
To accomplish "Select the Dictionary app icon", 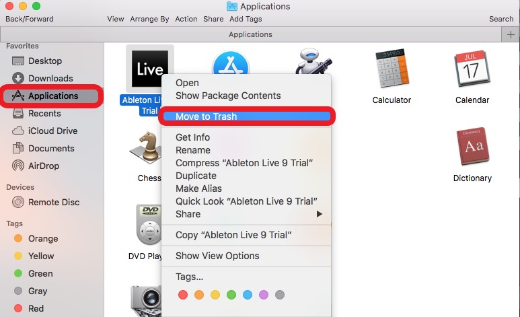I will [473, 146].
